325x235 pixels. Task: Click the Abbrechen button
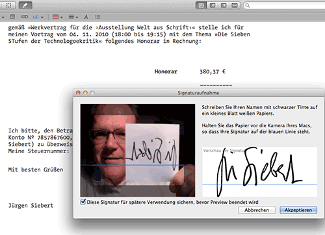pos(257,210)
